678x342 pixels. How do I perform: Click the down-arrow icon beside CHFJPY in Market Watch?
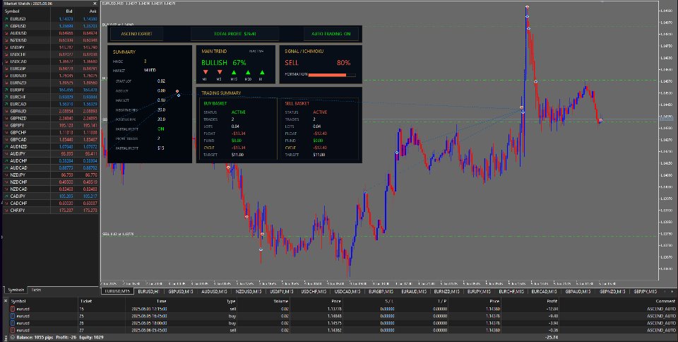(x=6, y=210)
